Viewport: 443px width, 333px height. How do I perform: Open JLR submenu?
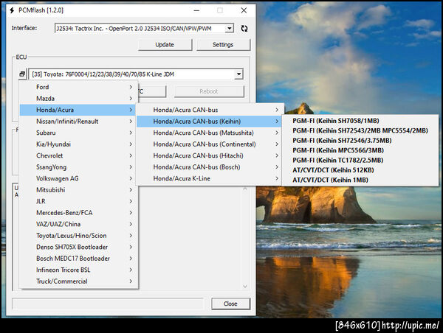(x=78, y=201)
